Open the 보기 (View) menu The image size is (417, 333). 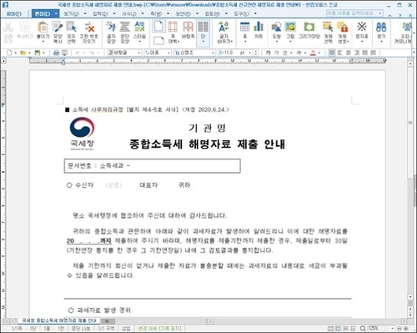pyautogui.click(x=71, y=13)
